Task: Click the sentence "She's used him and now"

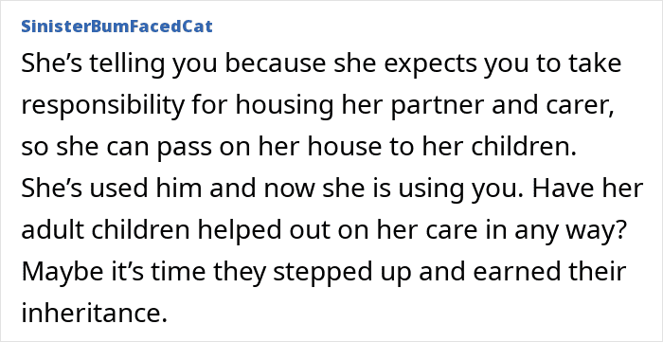Action: click(x=170, y=189)
